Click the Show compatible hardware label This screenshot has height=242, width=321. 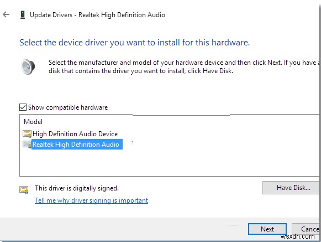click(68, 107)
